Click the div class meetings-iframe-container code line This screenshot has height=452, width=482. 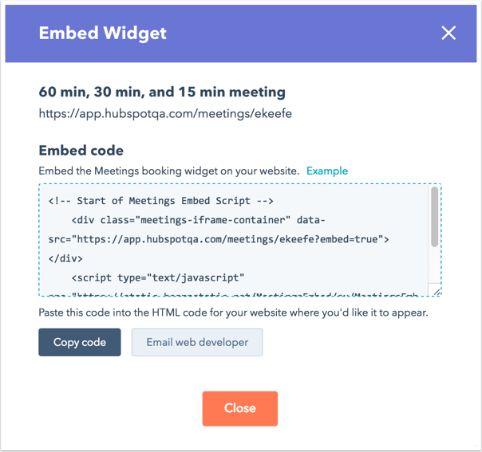[x=198, y=220]
